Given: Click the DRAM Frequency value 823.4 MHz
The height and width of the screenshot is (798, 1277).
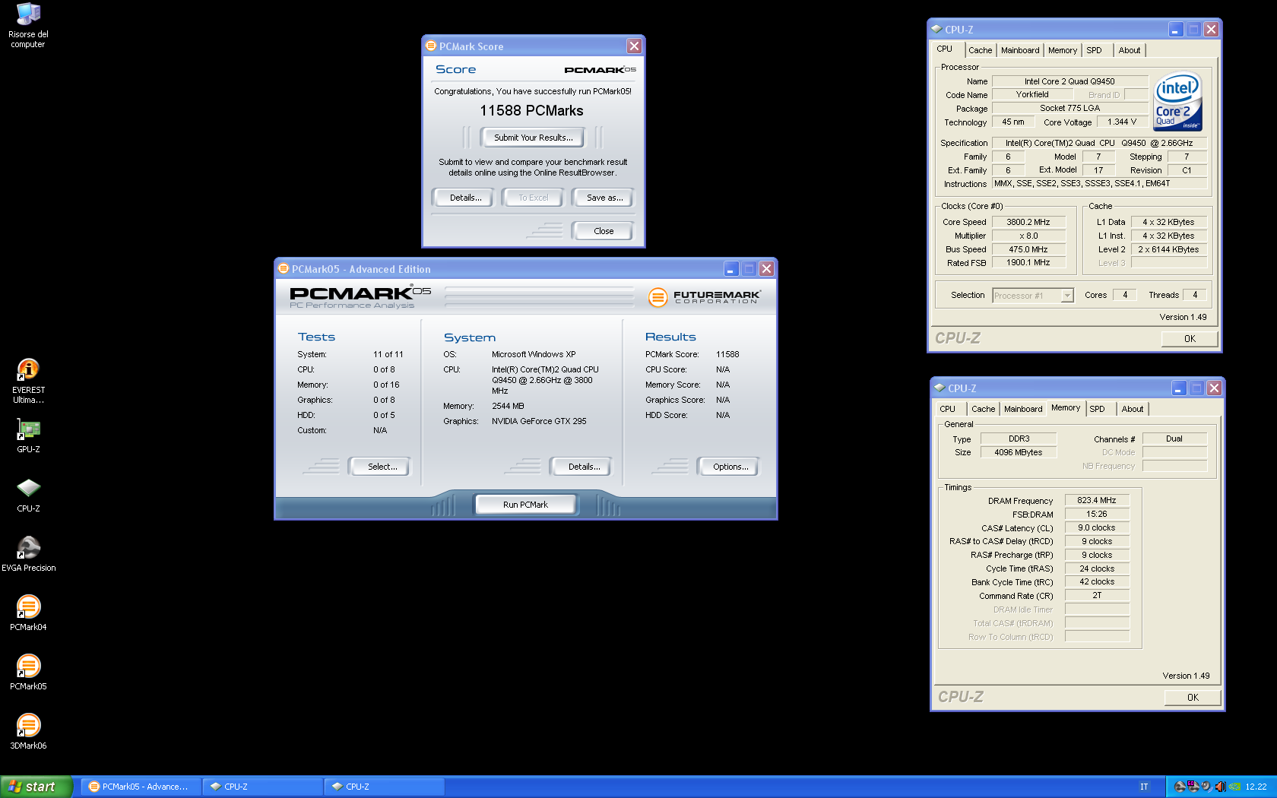Looking at the screenshot, I should (1096, 500).
